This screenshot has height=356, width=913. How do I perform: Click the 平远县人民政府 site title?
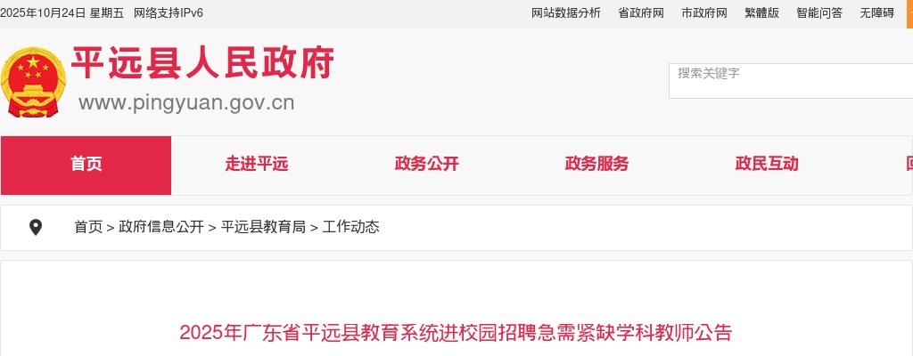click(x=202, y=63)
